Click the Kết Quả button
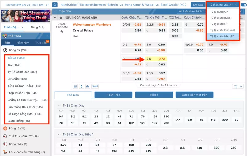The height and width of the screenshot is (156, 247). point(198,5)
